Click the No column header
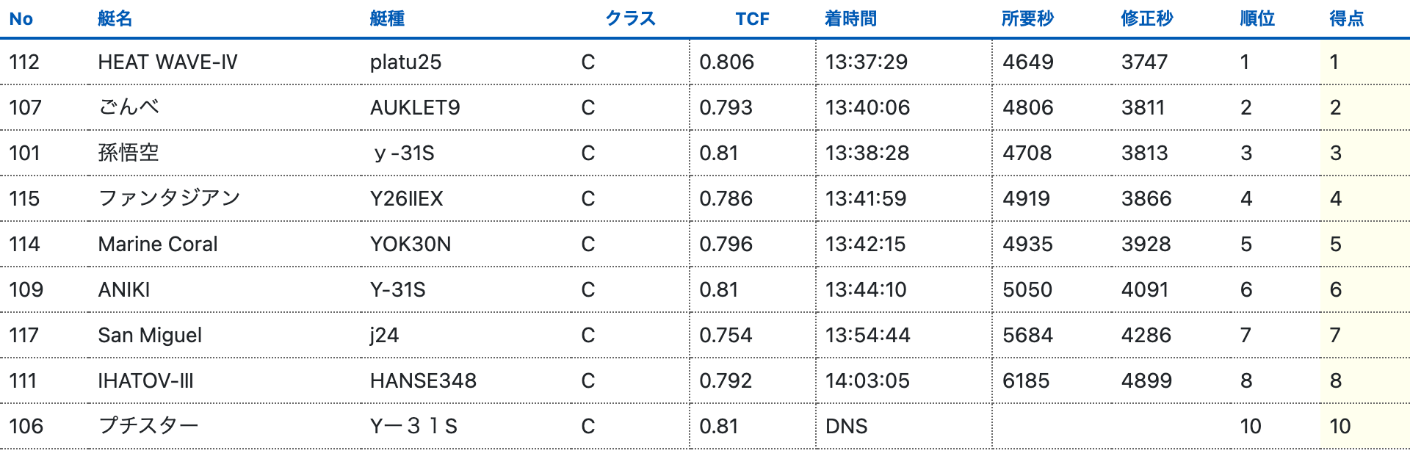1410x459 pixels. point(21,19)
